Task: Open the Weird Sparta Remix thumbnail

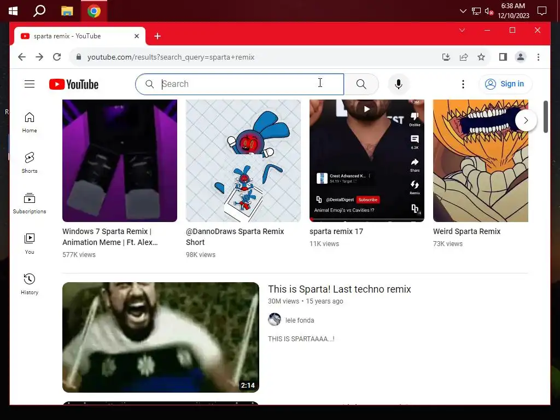Action: (x=480, y=161)
